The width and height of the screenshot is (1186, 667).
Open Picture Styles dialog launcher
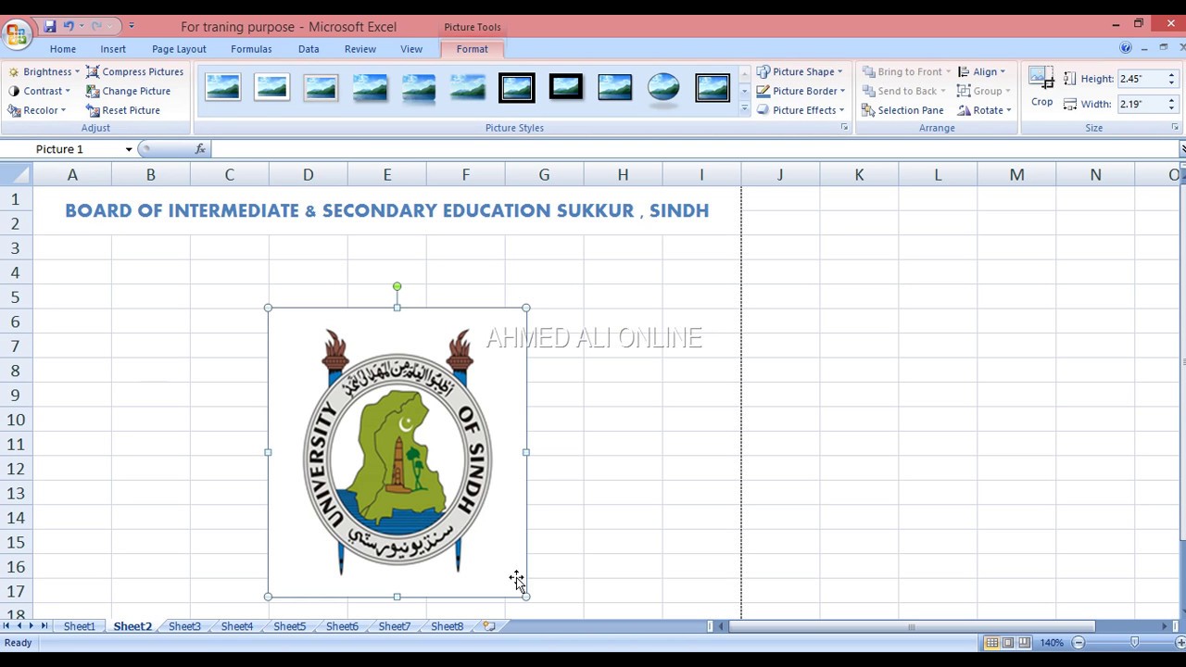pos(844,128)
